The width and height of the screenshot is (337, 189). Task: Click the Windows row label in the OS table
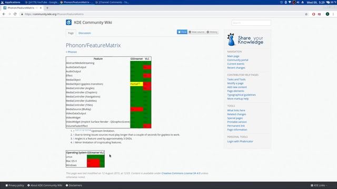click(x=72, y=165)
